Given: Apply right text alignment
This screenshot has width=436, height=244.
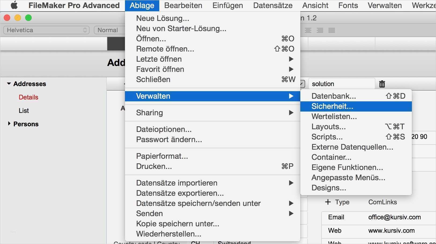Looking at the screenshot, I should point(320,30).
